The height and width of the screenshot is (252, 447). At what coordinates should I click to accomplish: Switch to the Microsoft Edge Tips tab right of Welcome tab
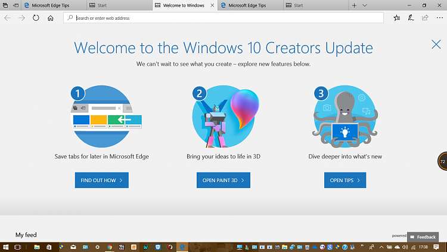point(250,5)
